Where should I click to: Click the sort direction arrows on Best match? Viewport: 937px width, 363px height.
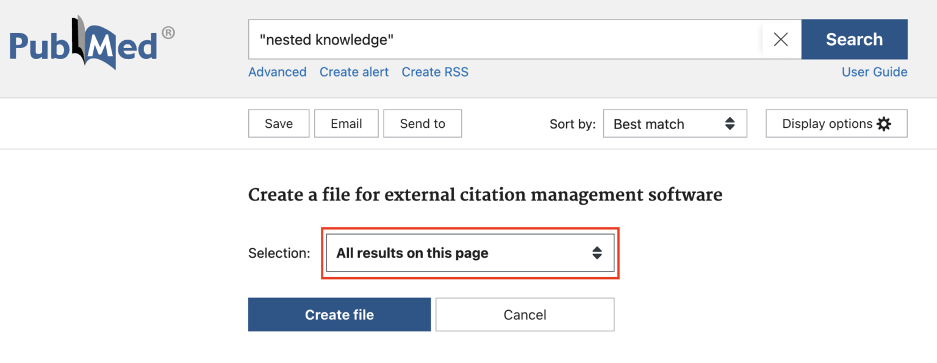pos(730,124)
